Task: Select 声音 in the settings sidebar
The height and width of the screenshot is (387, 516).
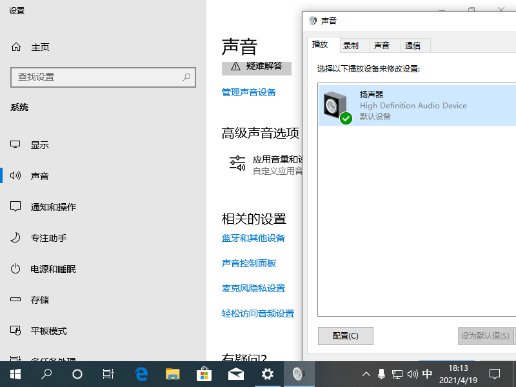Action: tap(40, 175)
